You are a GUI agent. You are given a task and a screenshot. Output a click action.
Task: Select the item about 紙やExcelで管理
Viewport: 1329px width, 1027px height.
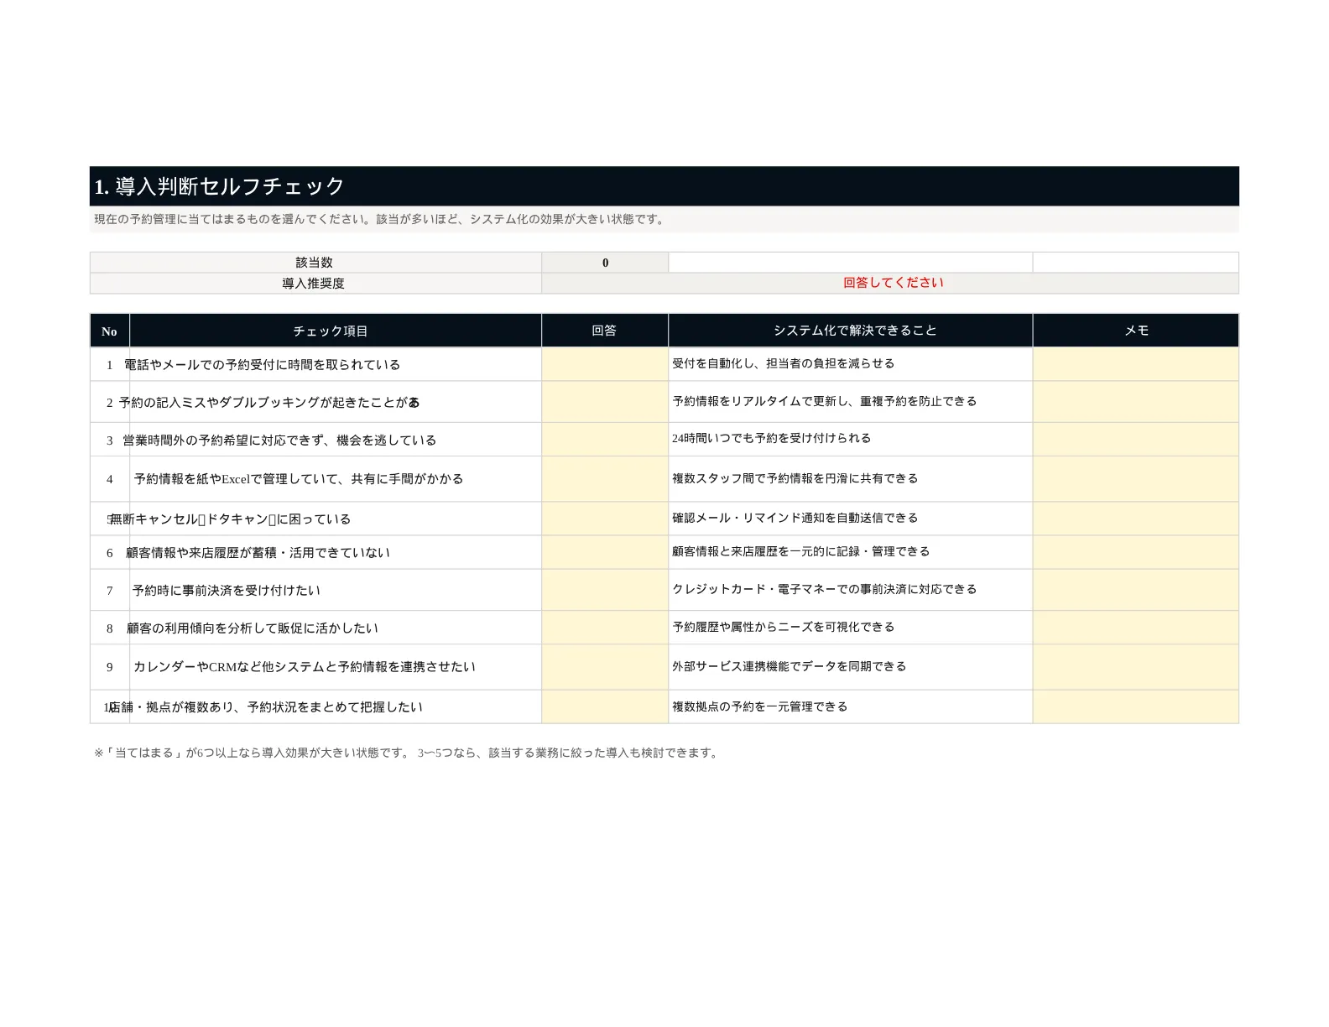[x=298, y=479]
